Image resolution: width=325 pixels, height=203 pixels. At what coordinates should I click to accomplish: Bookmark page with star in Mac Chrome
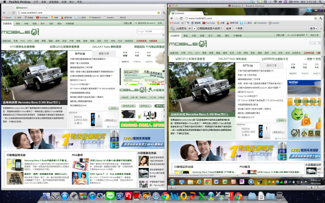158,13
